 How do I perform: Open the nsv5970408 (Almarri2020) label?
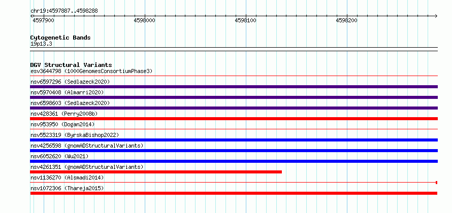pyautogui.click(x=67, y=92)
